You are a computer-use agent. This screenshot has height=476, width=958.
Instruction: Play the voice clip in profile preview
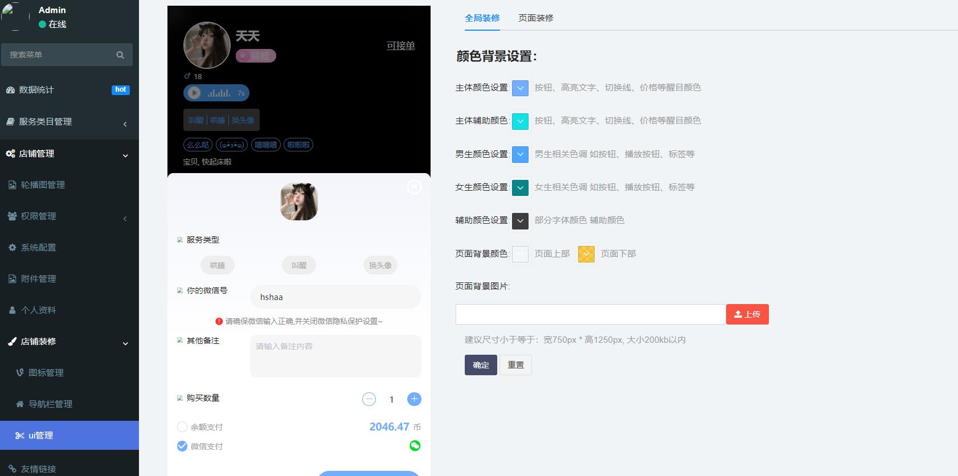coord(194,93)
